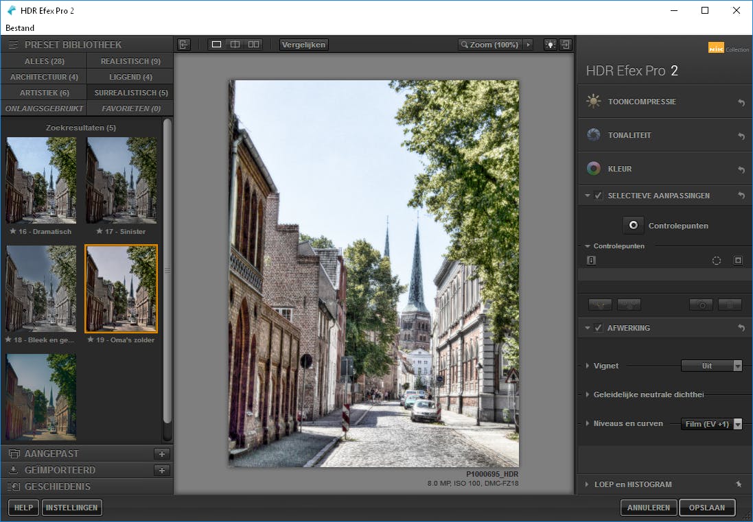This screenshot has height=522, width=753.
Task: Reset Toncompressie with its undo arrow
Action: [741, 102]
